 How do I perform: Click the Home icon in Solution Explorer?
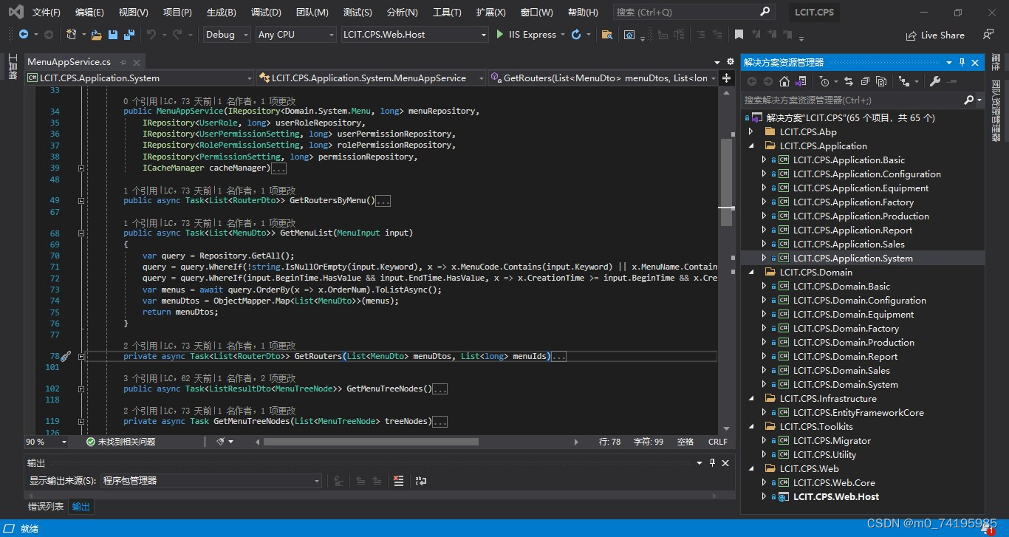tap(784, 81)
